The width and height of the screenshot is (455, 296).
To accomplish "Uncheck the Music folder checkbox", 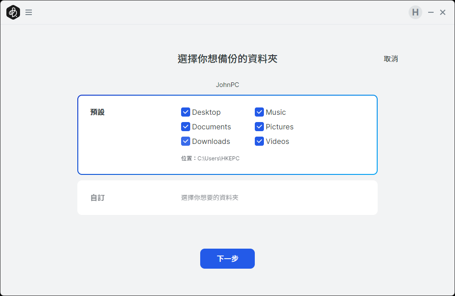I will tap(259, 112).
